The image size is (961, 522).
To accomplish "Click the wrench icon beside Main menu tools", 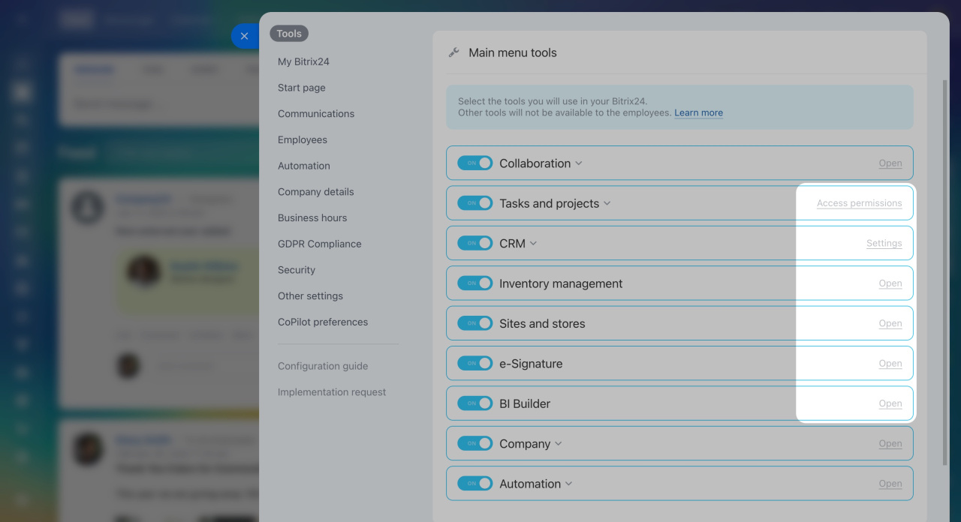I will 453,52.
